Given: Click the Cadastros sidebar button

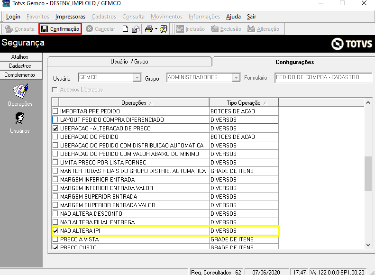Looking at the screenshot, I should [x=20, y=66].
